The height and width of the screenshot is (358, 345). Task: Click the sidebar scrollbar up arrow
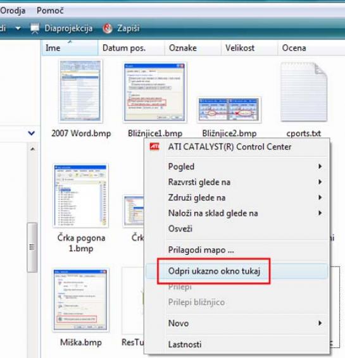(32, 149)
